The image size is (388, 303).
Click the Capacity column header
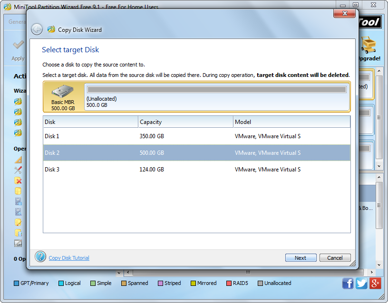(x=186, y=122)
